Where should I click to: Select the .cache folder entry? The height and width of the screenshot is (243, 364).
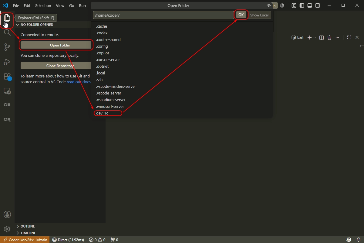(101, 26)
